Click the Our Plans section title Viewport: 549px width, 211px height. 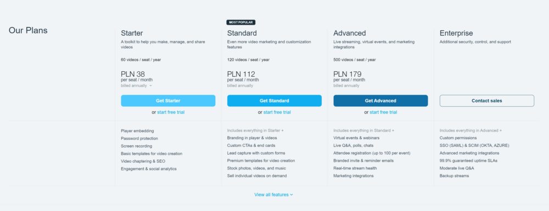(28, 30)
